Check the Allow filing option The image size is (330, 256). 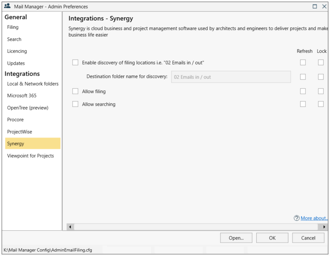pos(75,91)
